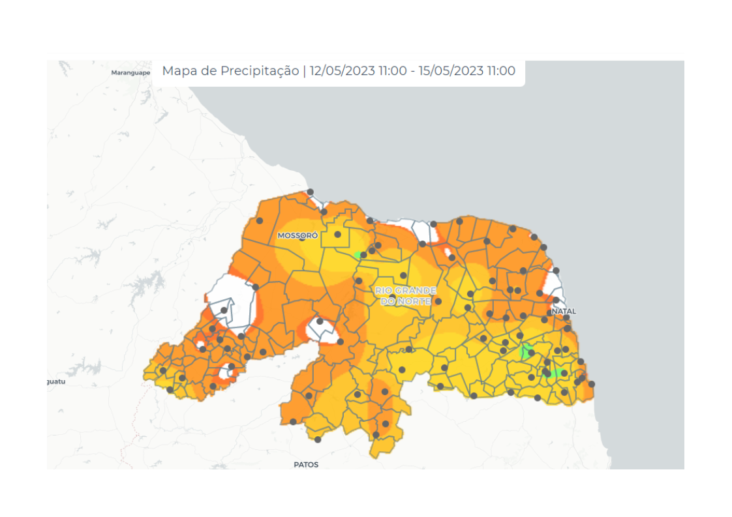This screenshot has height=517, width=732.
Task: Click the Natal city label
Action: (x=564, y=312)
